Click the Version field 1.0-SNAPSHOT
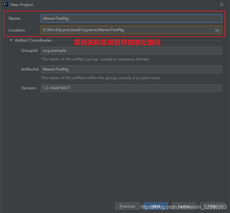 [131, 88]
